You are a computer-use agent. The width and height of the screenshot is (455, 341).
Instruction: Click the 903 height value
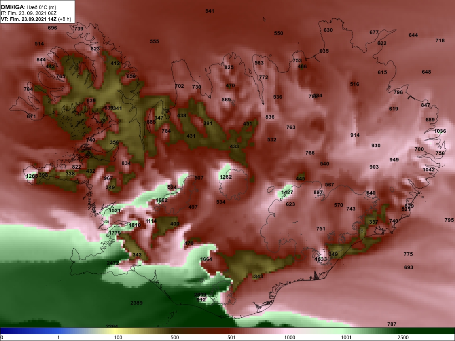[374, 167]
